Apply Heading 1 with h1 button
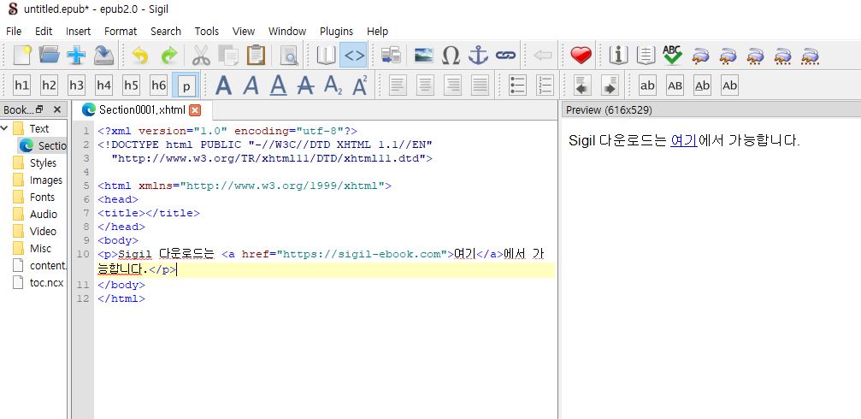This screenshot has height=419, width=861. tap(22, 86)
